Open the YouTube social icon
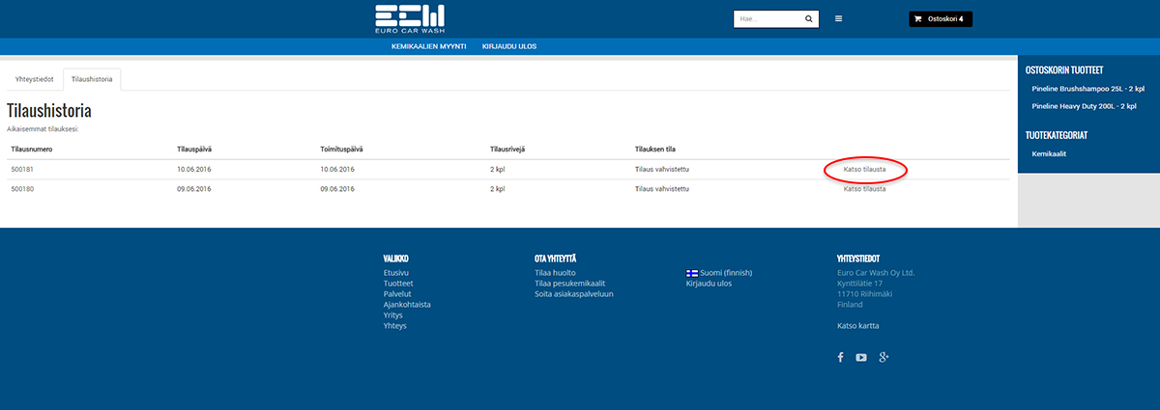This screenshot has width=1160, height=410. click(x=861, y=357)
